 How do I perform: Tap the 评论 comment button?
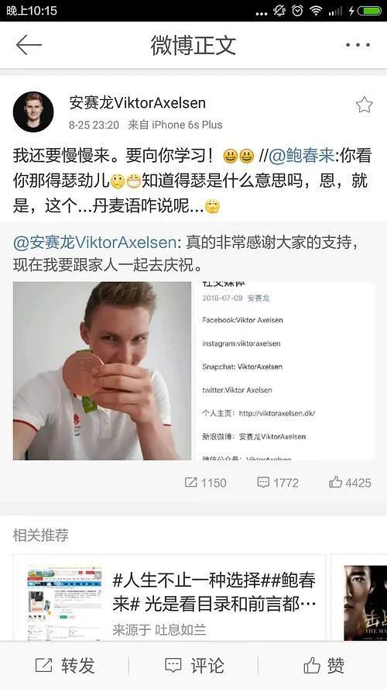(194, 665)
